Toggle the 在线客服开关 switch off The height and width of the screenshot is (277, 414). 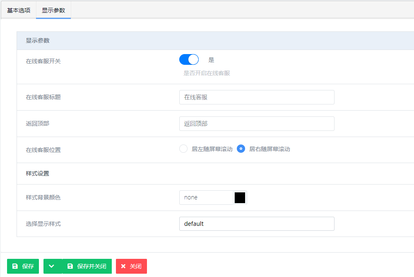[x=189, y=60]
